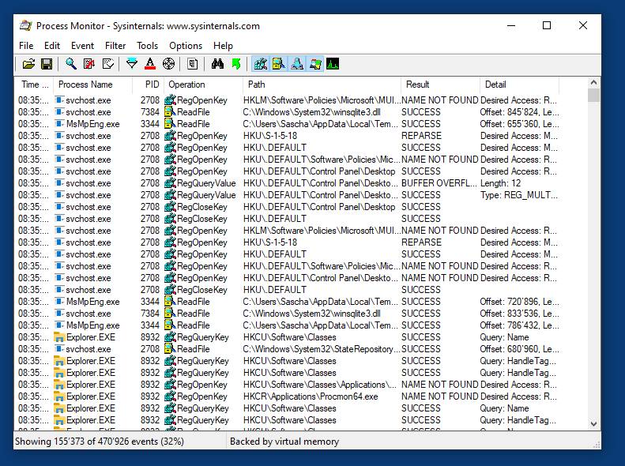The width and height of the screenshot is (625, 466).
Task: Select the C:\Windows\System32\StateRepository path cell
Action: [x=322, y=349]
